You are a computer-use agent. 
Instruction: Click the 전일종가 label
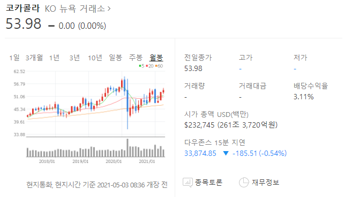click(198, 58)
